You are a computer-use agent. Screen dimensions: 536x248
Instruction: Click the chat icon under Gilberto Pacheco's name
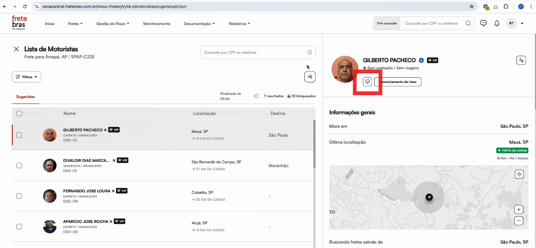[367, 82]
